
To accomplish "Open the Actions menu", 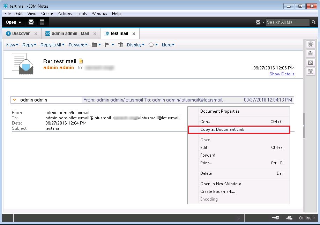I will coord(65,14).
